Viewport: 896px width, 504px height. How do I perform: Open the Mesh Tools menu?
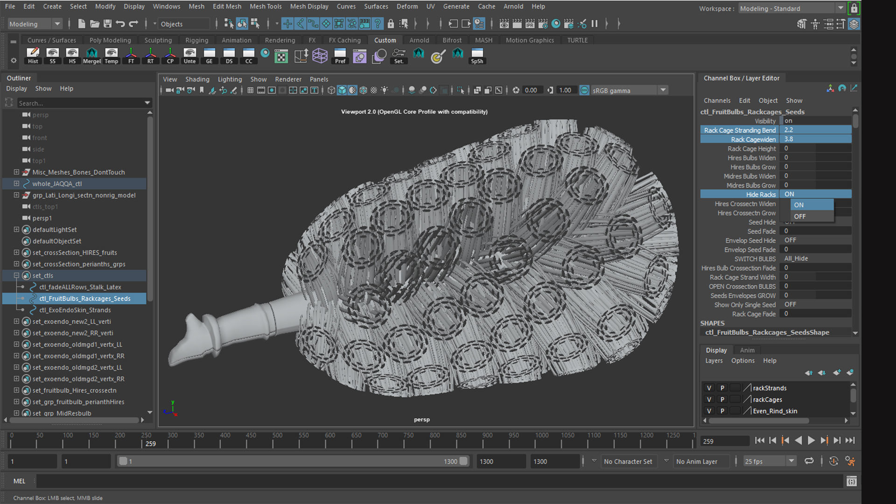pyautogui.click(x=266, y=7)
